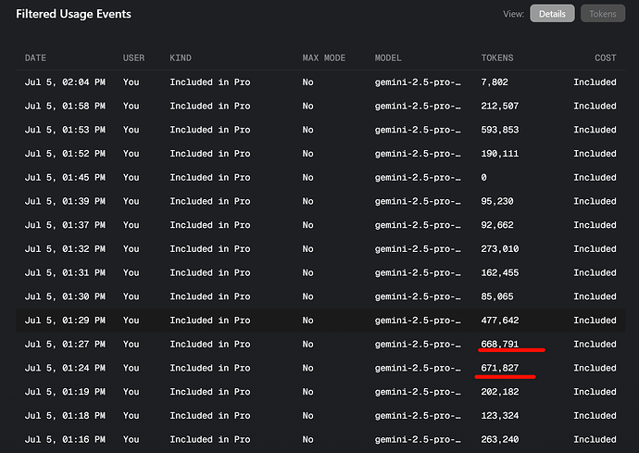Select the row with 593,853 tokens
This screenshot has width=639, height=453.
coord(320,130)
